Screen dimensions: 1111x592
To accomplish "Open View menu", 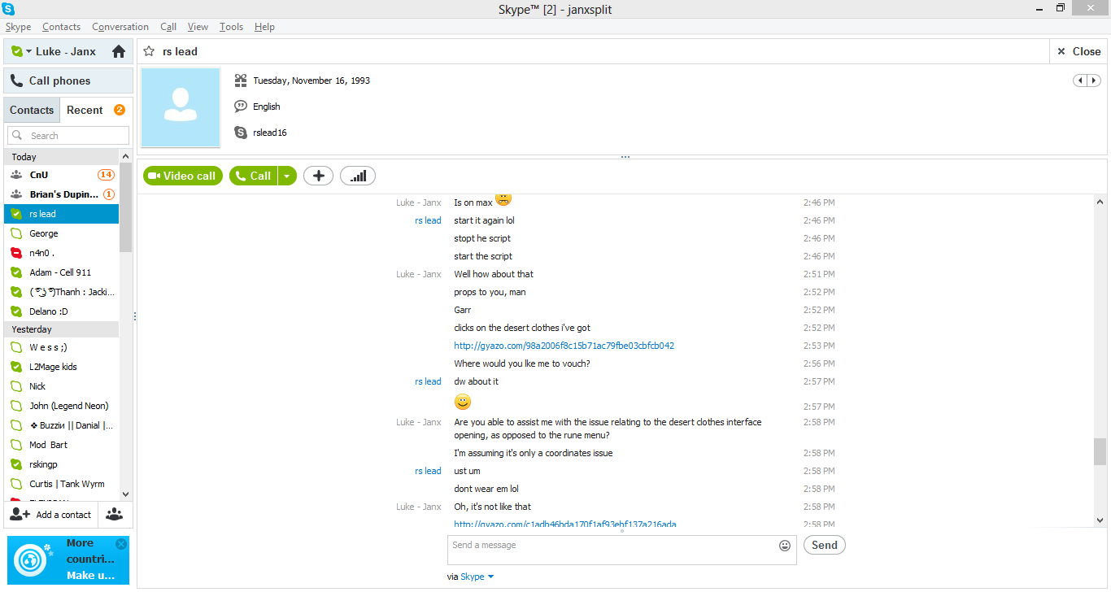I will 198,27.
